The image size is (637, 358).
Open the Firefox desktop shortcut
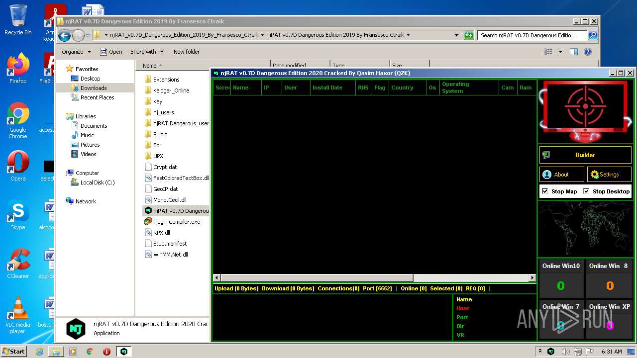pyautogui.click(x=18, y=69)
